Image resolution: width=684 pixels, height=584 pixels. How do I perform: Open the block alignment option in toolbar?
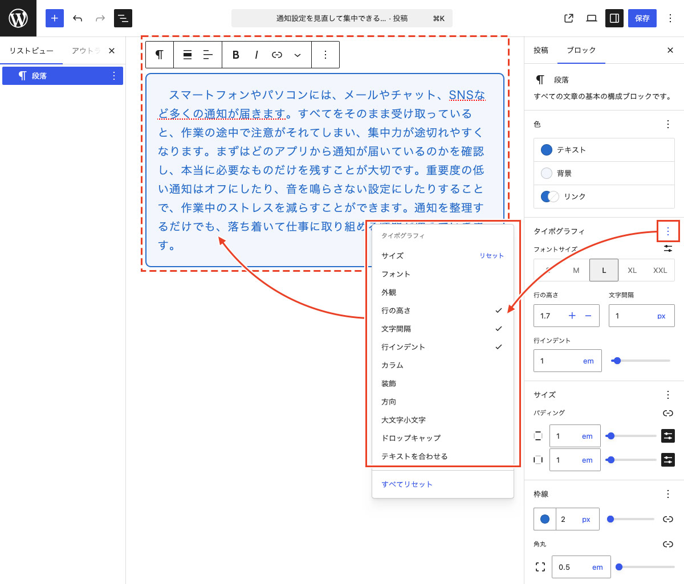(187, 55)
